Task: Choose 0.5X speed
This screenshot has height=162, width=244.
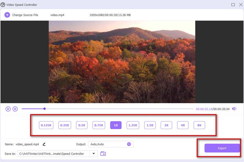Action: tap(82, 125)
